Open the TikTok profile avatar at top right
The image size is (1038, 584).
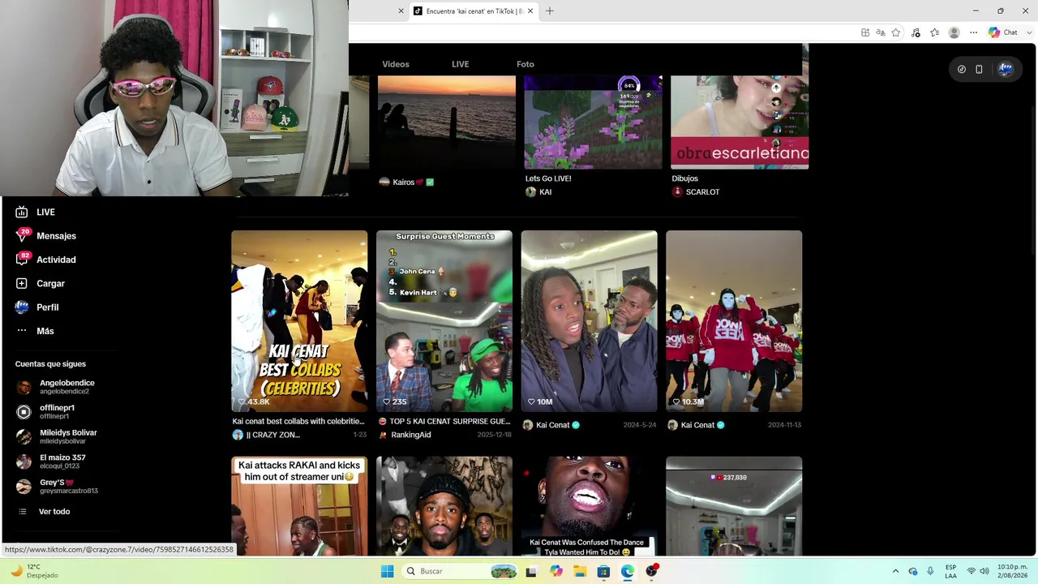(x=1006, y=70)
